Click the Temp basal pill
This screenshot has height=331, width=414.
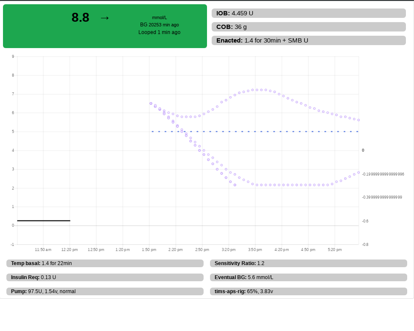click(x=104, y=263)
